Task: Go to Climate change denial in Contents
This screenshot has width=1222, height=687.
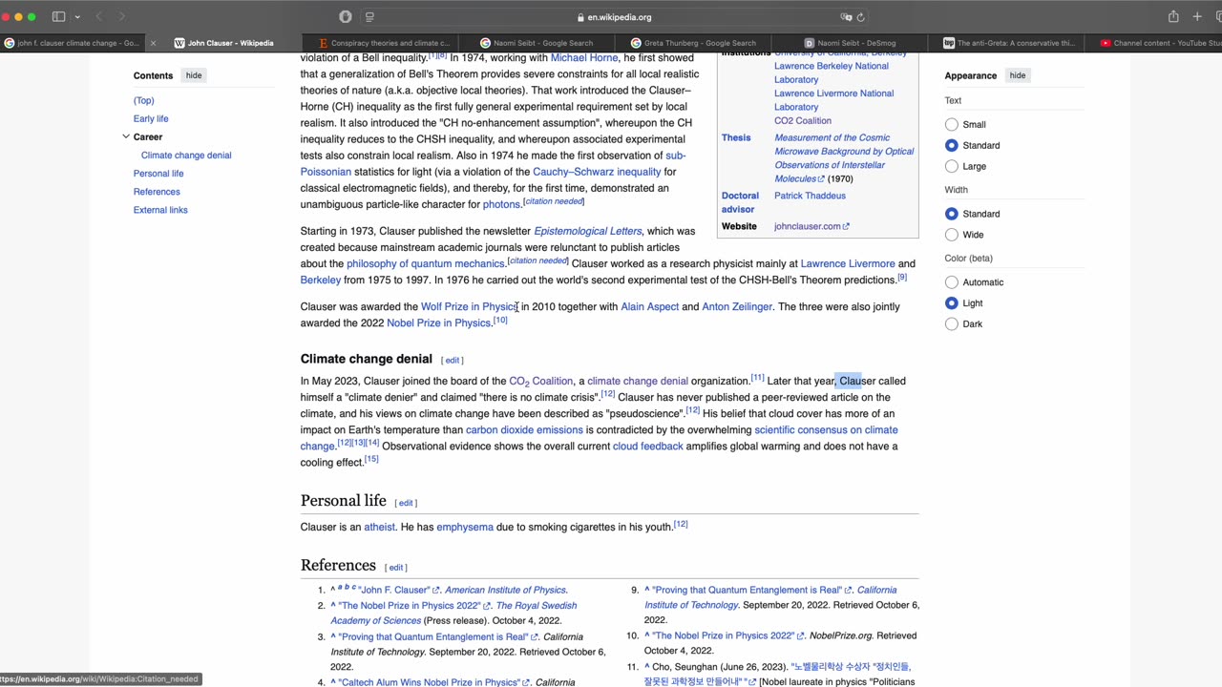Action: coord(186,155)
